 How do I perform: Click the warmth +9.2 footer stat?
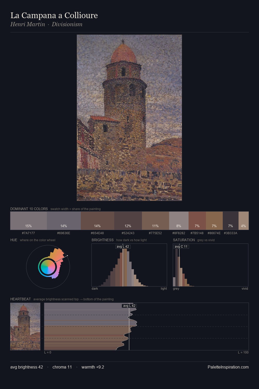point(93,367)
